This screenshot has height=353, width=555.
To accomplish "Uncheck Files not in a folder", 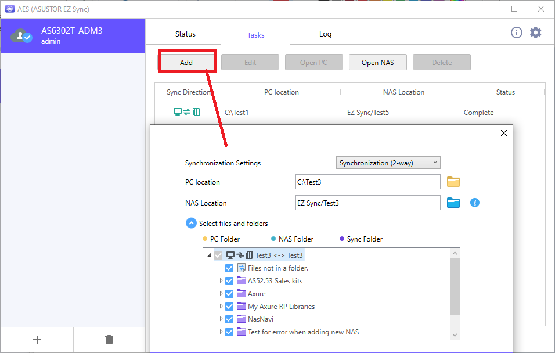I will pos(229,268).
